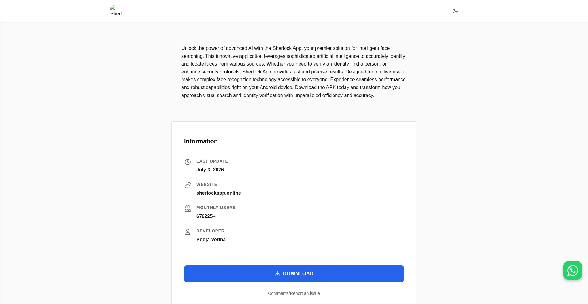This screenshot has width=588, height=304.
Task: Click the Sherlock logo in the header
Action: (x=116, y=11)
